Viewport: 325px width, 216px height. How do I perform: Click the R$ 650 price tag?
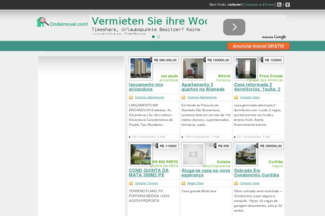(x=220, y=146)
